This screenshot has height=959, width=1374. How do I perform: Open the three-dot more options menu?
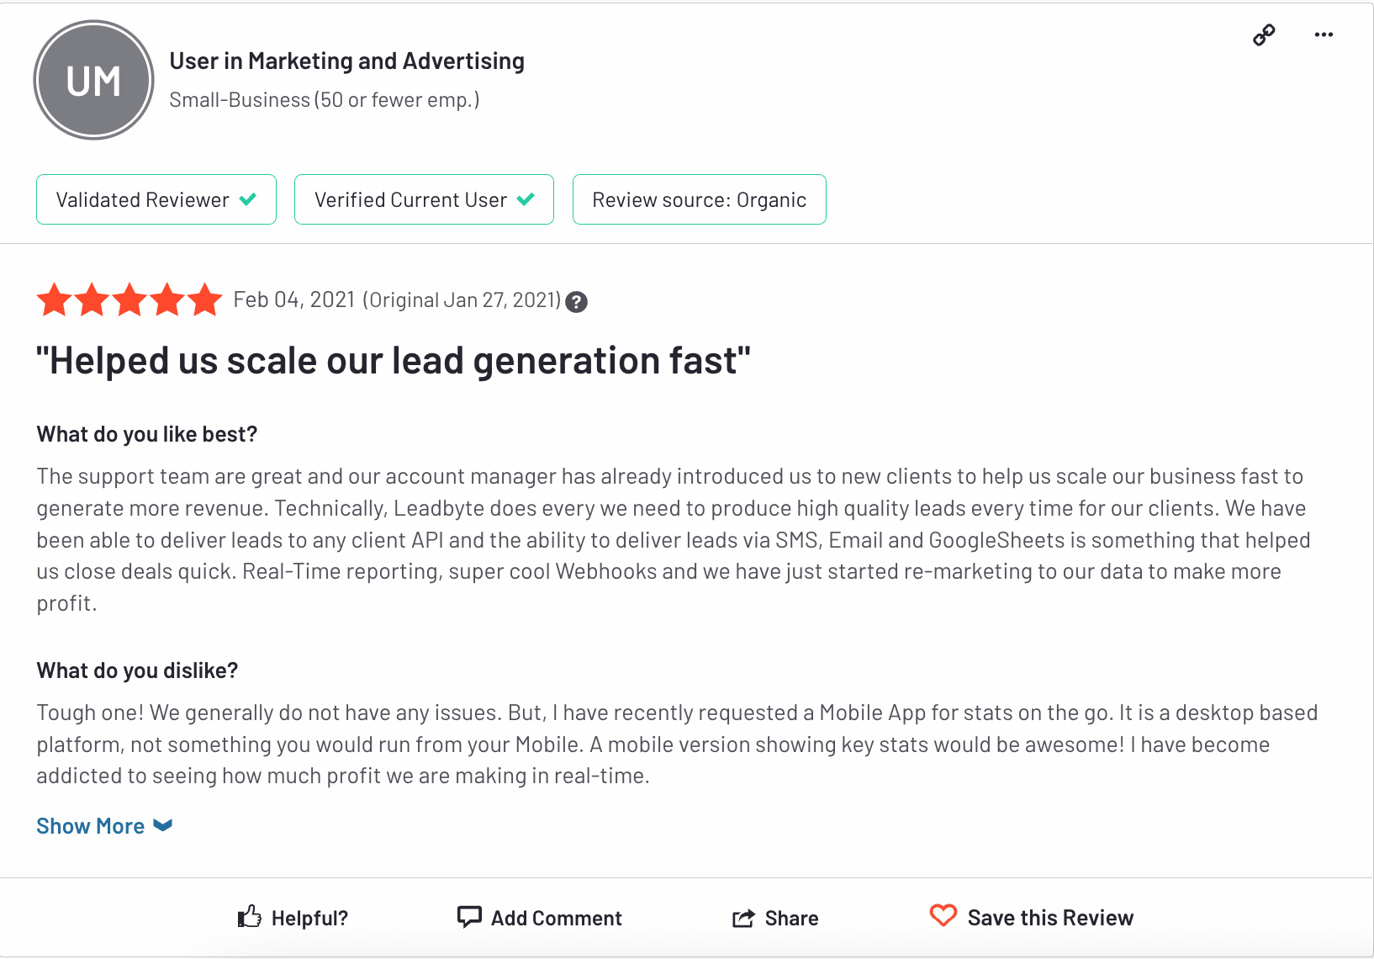tap(1324, 34)
